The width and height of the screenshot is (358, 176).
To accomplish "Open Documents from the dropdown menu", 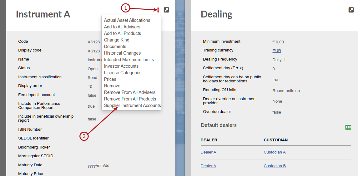I will (115, 46).
